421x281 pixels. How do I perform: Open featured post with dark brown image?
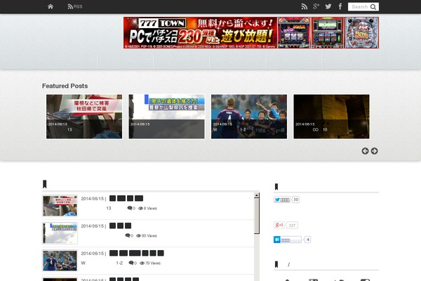tap(331, 117)
